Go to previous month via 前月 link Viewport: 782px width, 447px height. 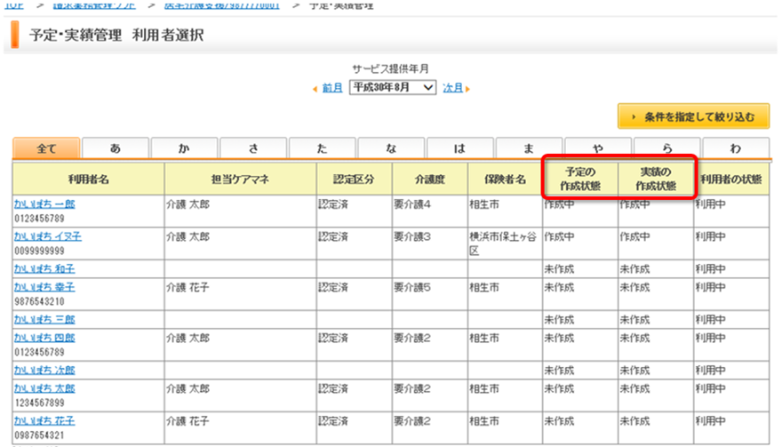click(x=332, y=88)
